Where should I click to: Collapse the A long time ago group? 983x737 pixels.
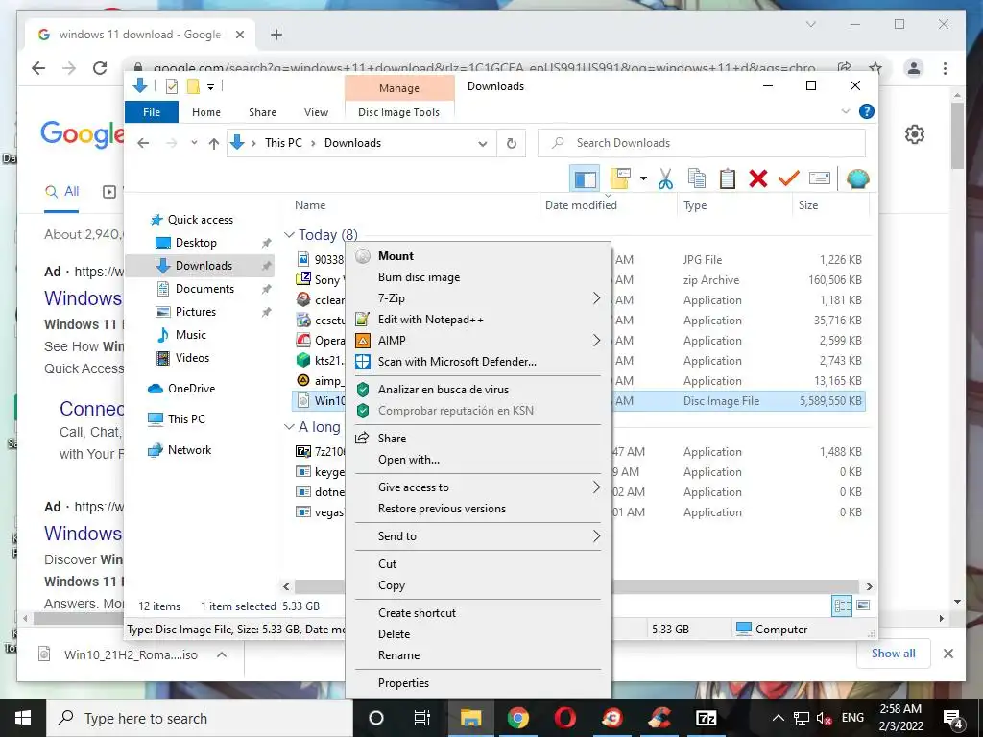(289, 427)
